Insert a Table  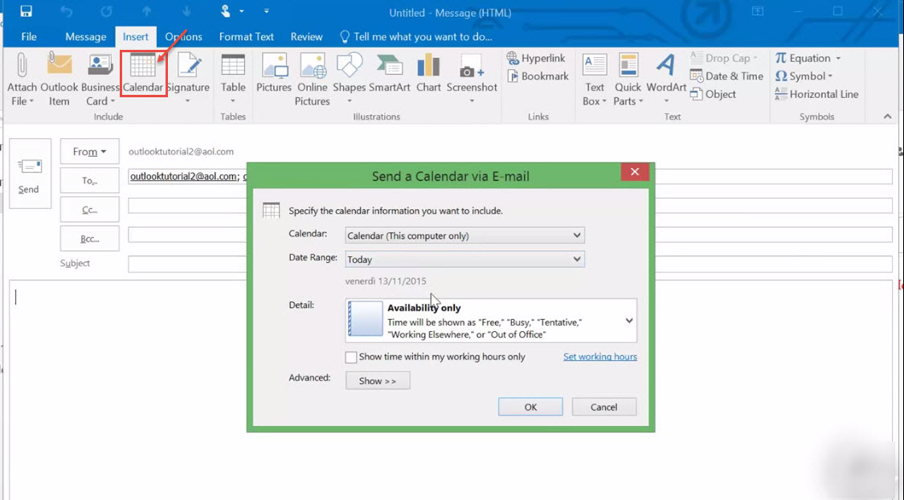[233, 79]
